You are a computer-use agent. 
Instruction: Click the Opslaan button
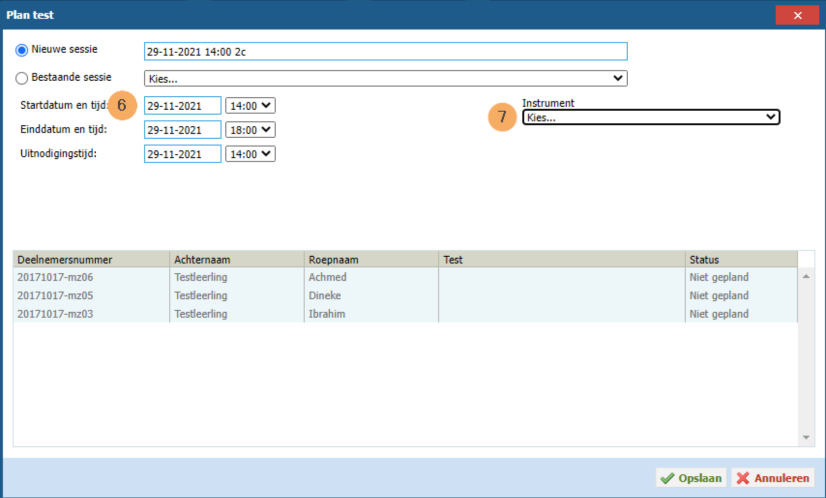pyautogui.click(x=691, y=478)
